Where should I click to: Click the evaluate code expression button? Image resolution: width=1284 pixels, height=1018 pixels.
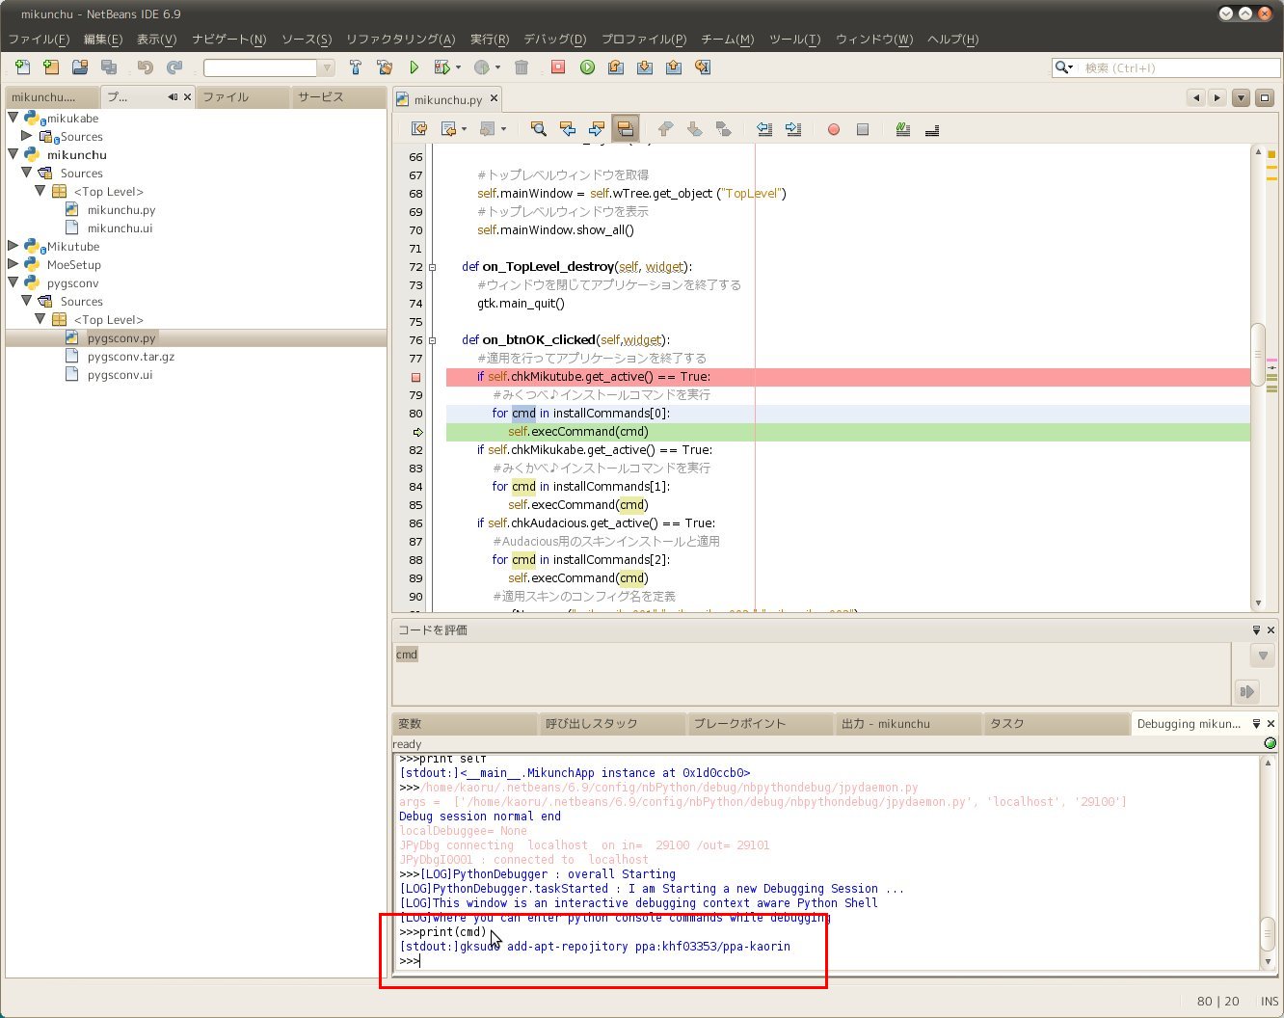point(1247,691)
